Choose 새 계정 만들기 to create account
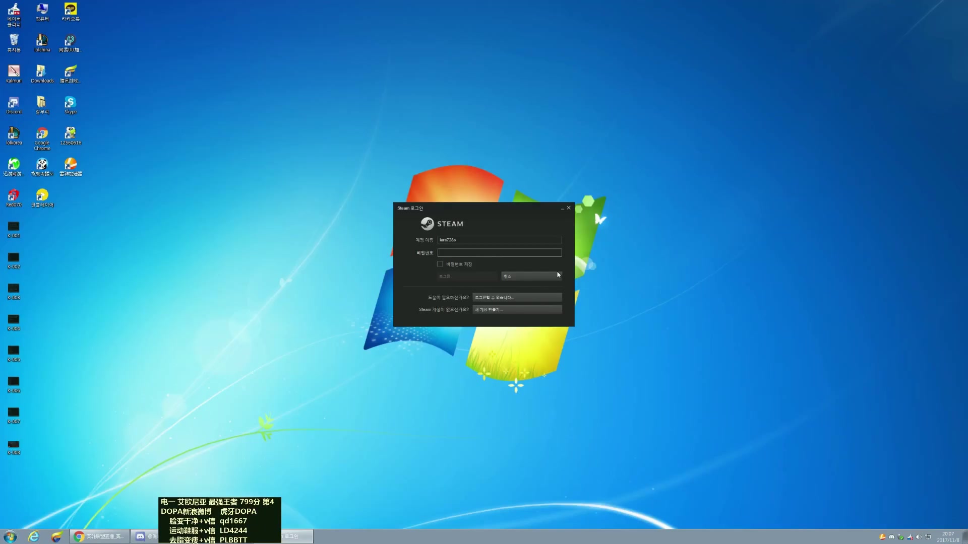Viewport: 968px width, 544px height. pyautogui.click(x=517, y=309)
